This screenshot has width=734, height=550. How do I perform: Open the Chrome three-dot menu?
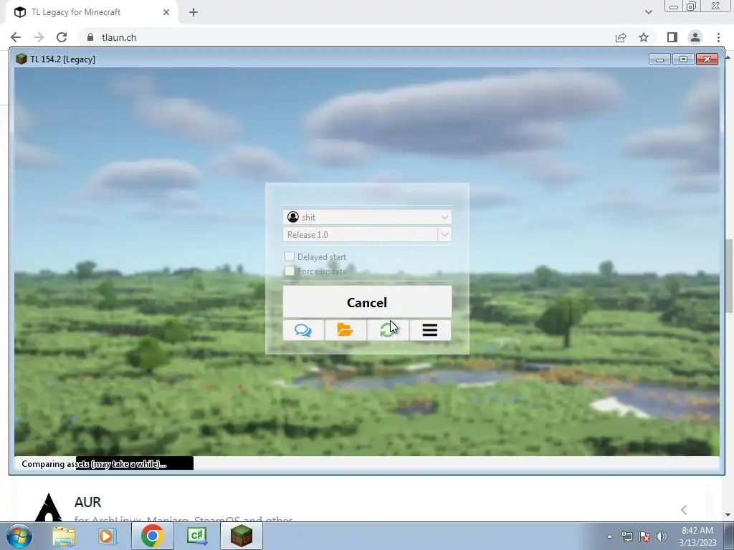[718, 37]
